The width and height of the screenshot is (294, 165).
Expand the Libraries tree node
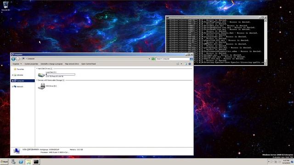[x=12, y=75]
